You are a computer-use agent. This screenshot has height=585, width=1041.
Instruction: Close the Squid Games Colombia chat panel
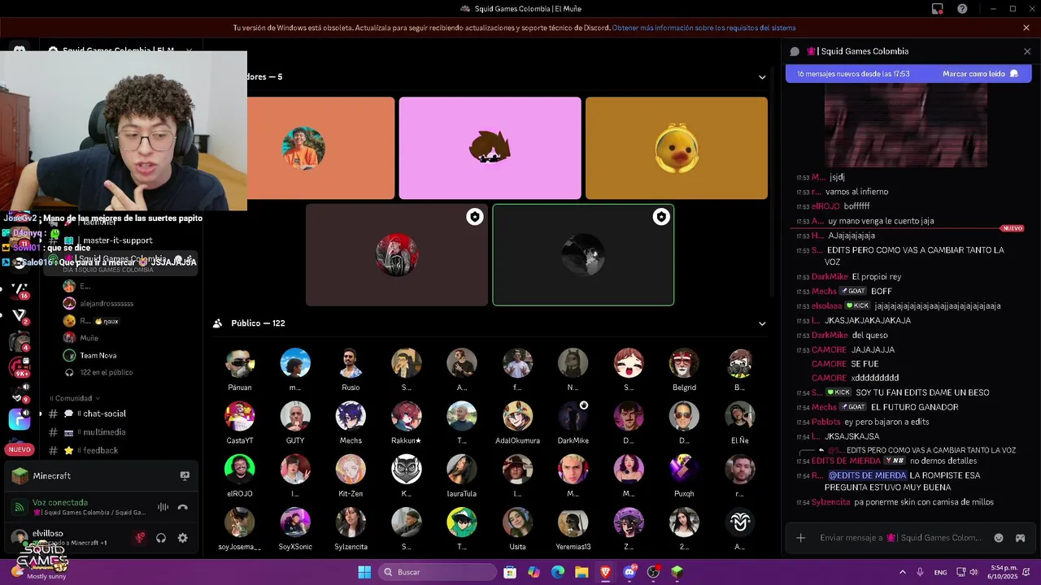click(1027, 51)
